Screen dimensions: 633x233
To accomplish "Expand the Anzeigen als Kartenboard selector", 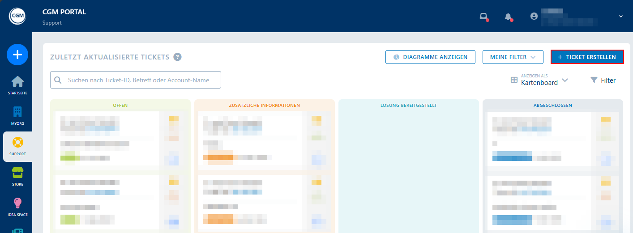I will pyautogui.click(x=539, y=80).
